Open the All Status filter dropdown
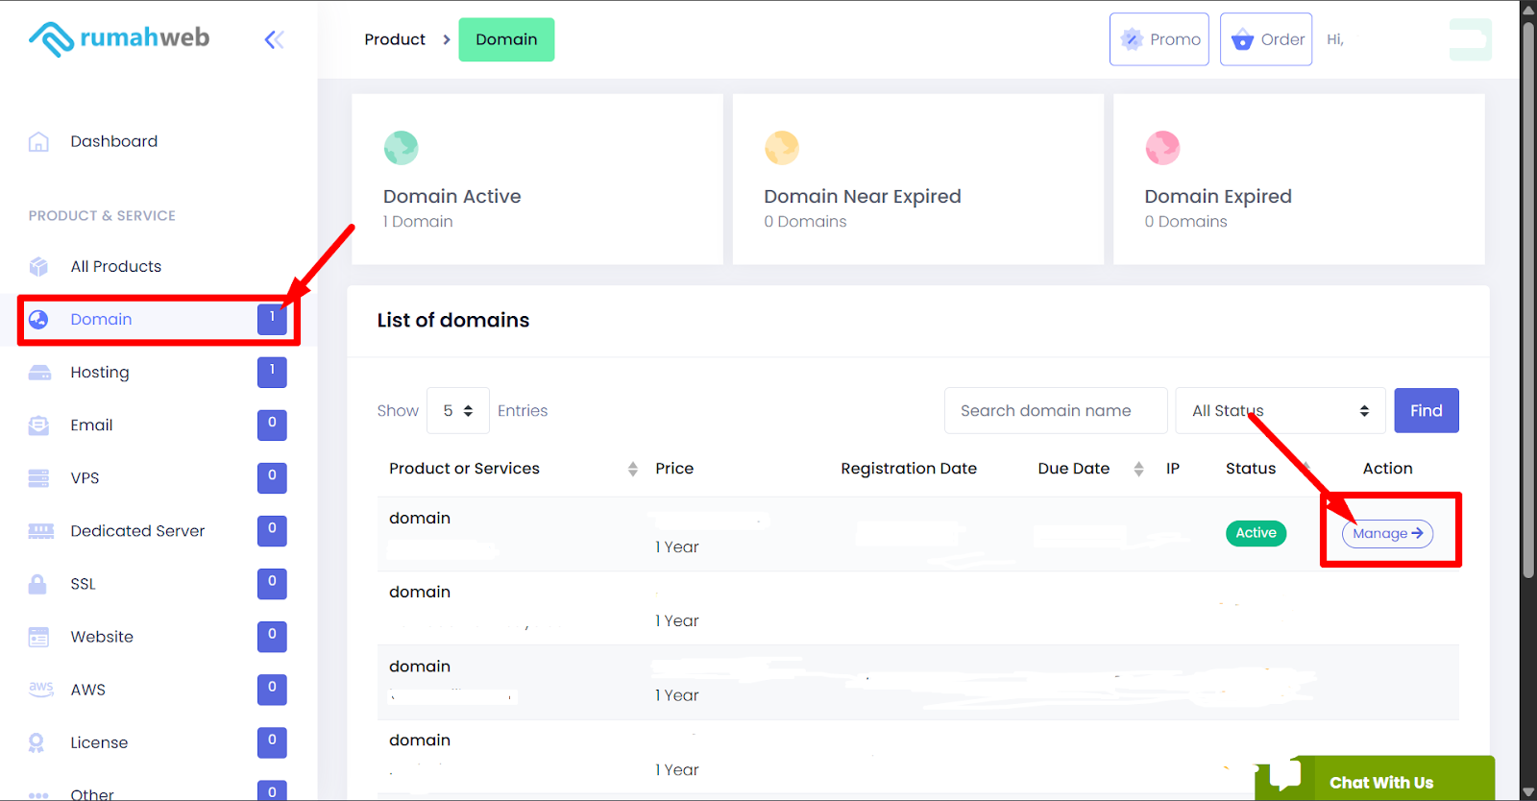 (1281, 411)
